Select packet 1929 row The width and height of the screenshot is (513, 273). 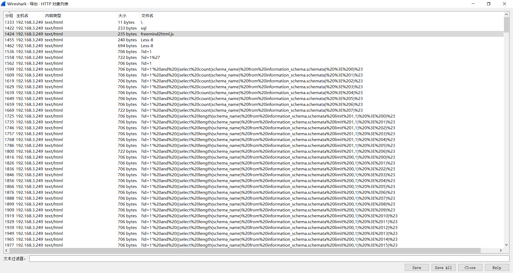pyautogui.click(x=254, y=222)
